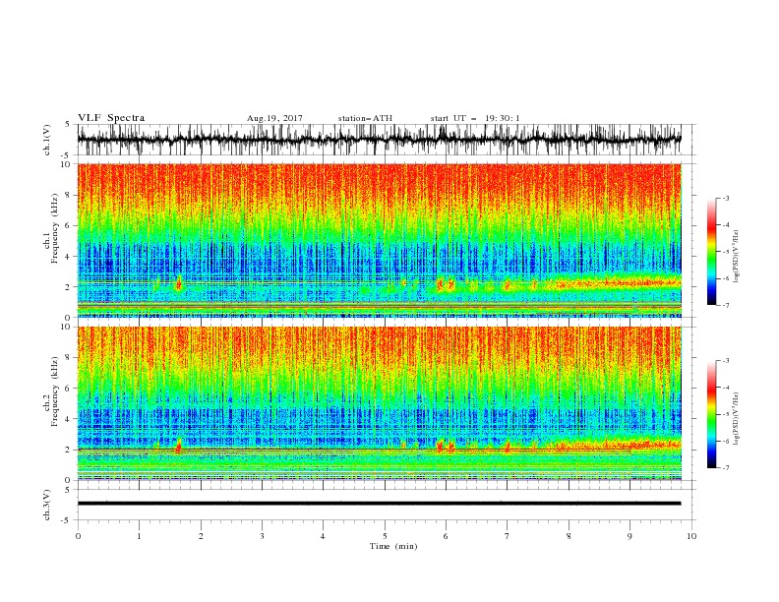This screenshot has height=602, width=779.
Task: Click the "5" tick on ch.1(V) waveform axis
Action: [68, 125]
